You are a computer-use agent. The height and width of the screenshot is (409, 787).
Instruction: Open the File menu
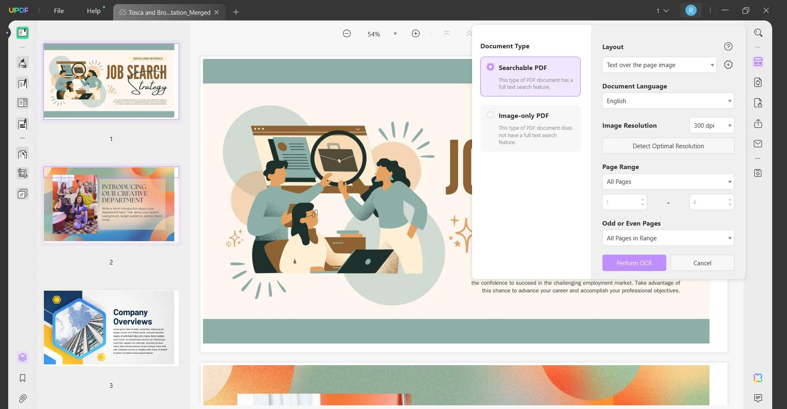pyautogui.click(x=59, y=11)
